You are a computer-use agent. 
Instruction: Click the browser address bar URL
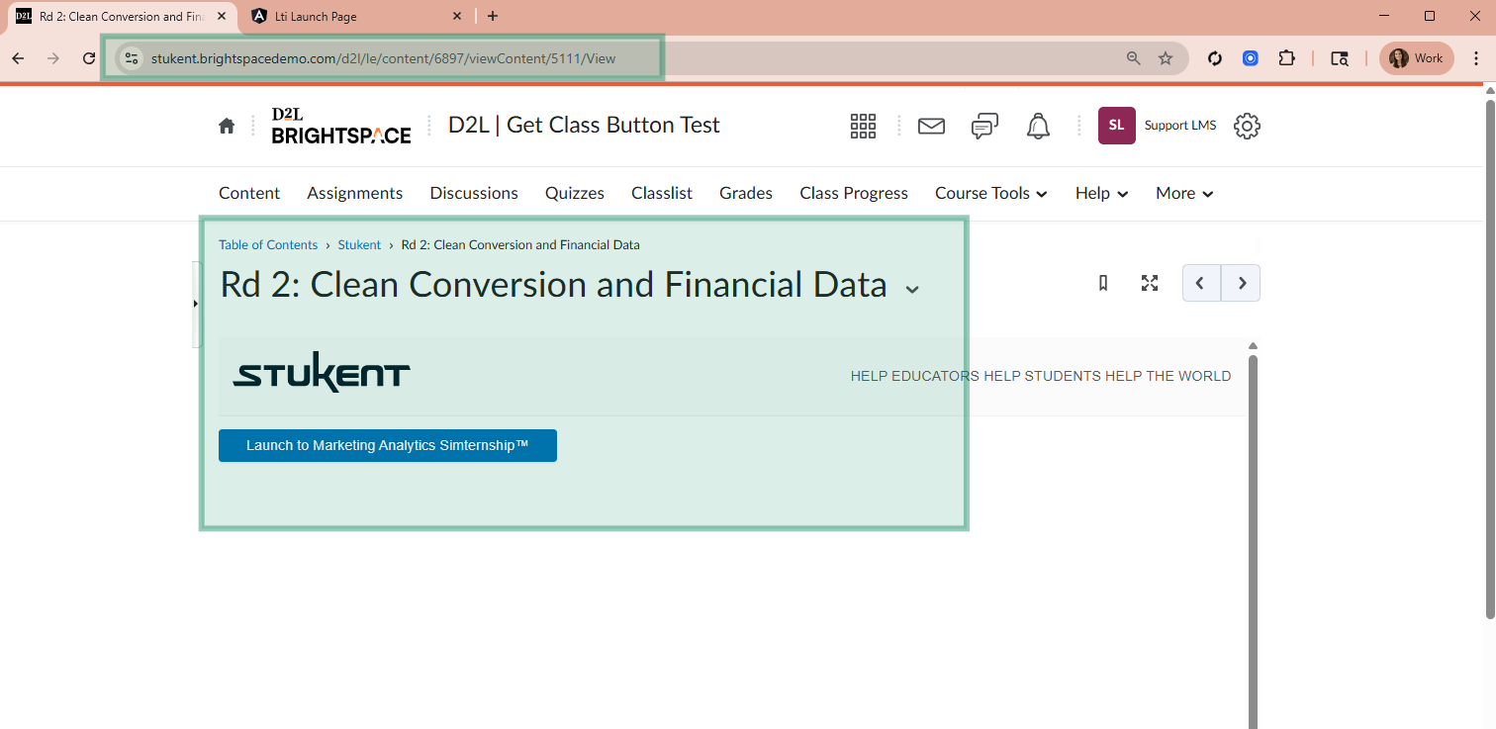(x=384, y=58)
